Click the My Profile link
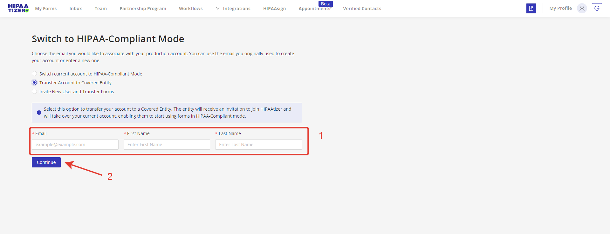The width and height of the screenshot is (610, 234). pyautogui.click(x=560, y=8)
